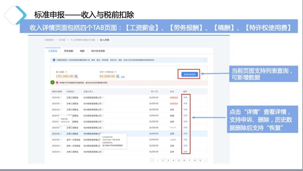Click the red error icon in warning bar

57,83
